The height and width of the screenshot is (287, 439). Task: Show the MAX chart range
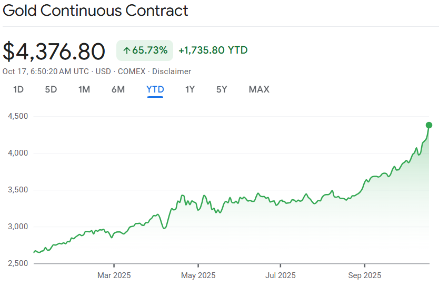(259, 89)
